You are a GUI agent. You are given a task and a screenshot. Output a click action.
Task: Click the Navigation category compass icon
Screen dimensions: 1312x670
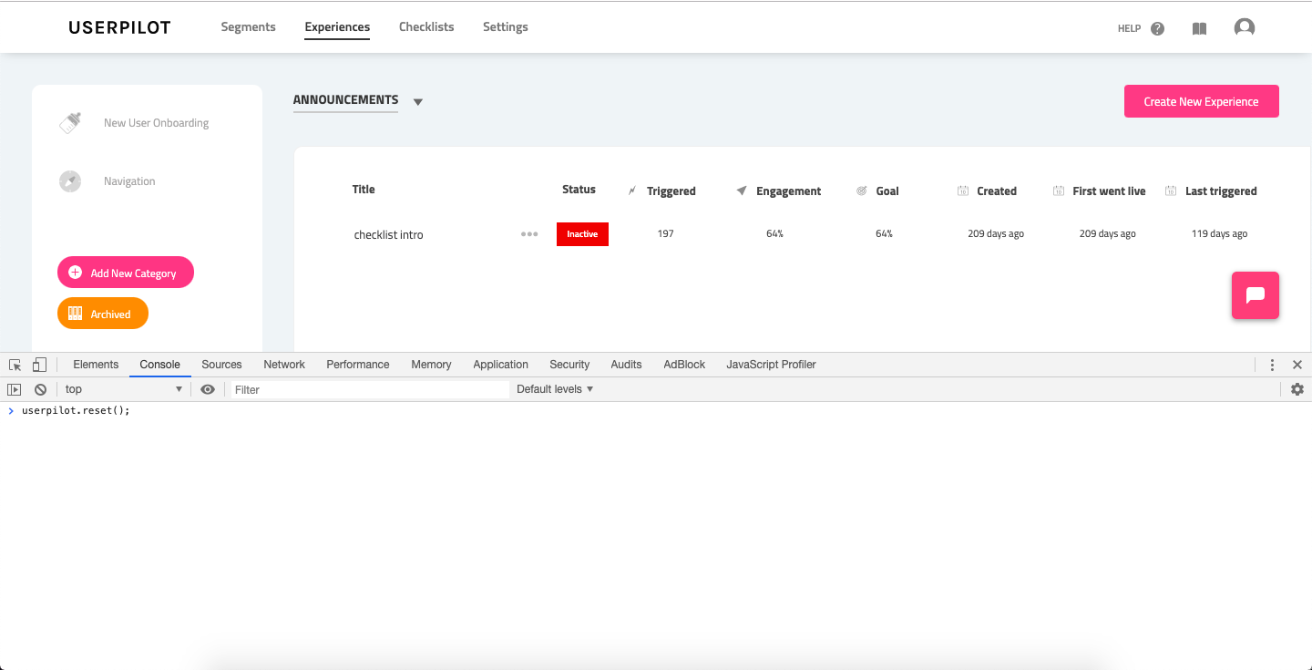coord(70,180)
